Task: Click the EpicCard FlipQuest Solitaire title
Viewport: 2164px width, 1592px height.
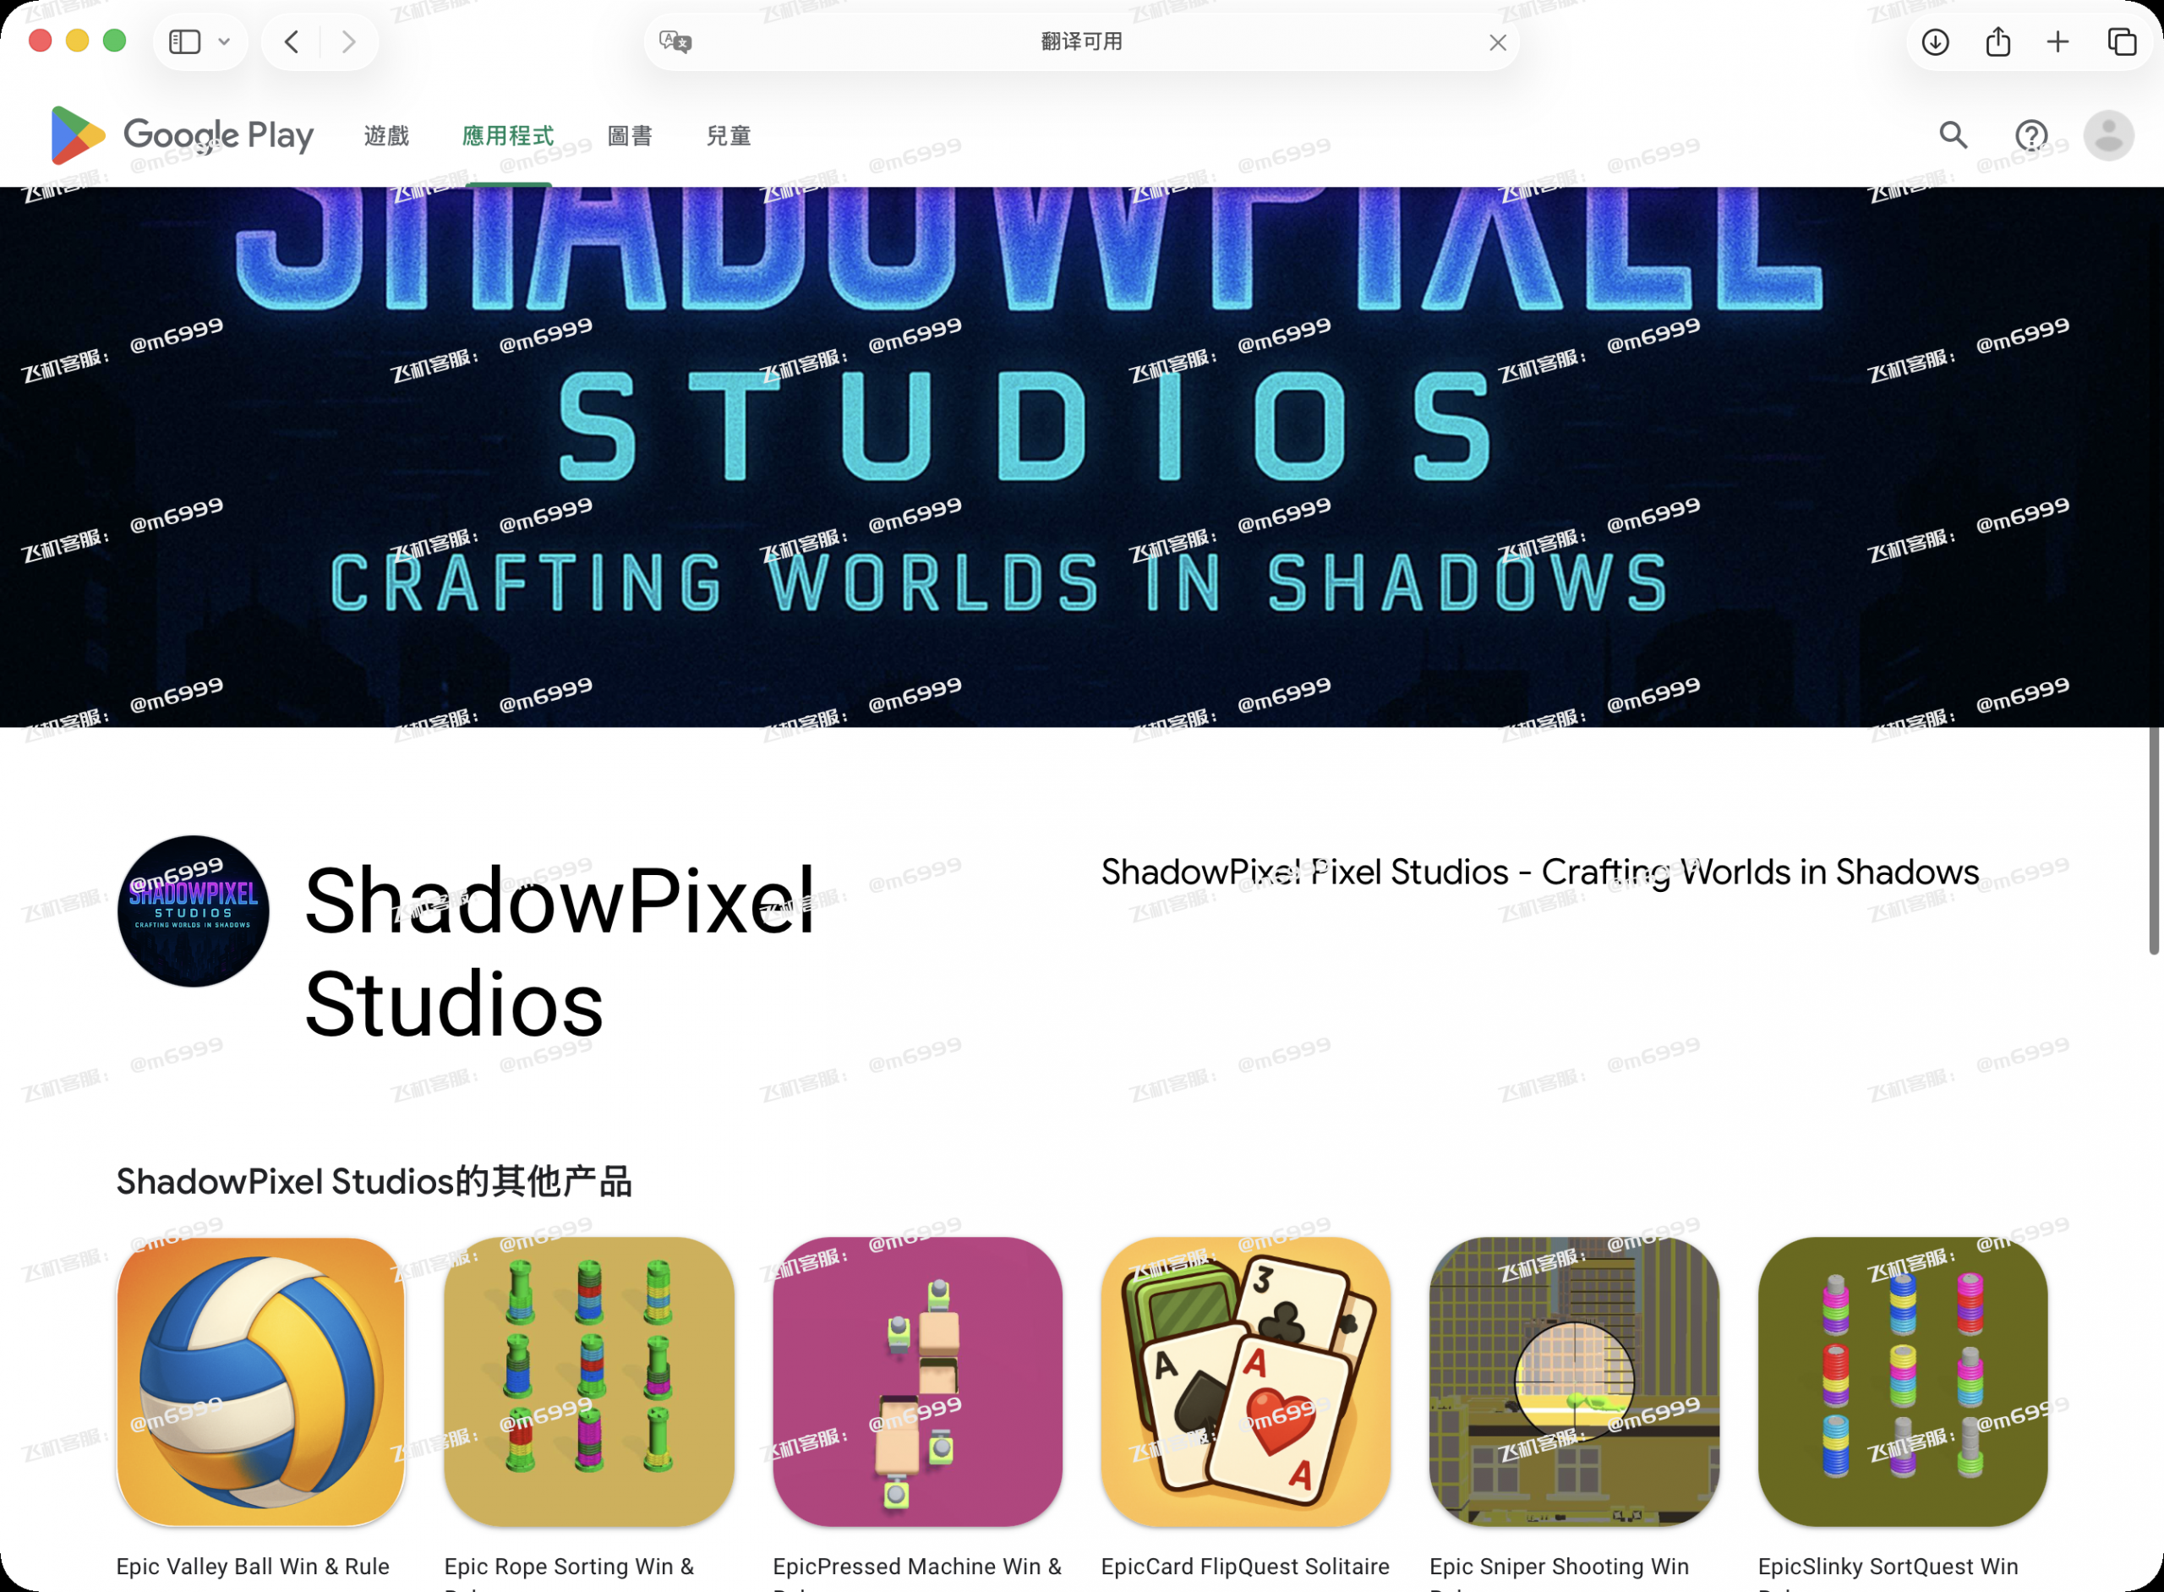Action: pyautogui.click(x=1245, y=1567)
